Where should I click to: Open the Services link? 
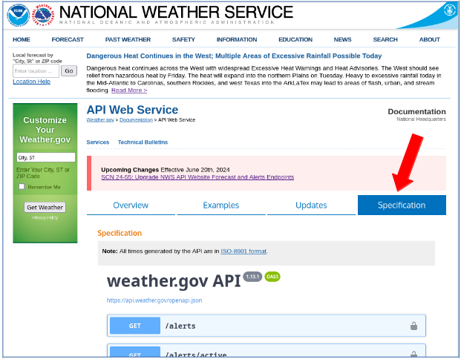tap(97, 142)
